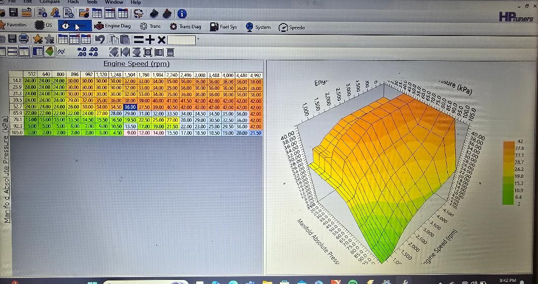Click the multiply X icon

pos(161,39)
